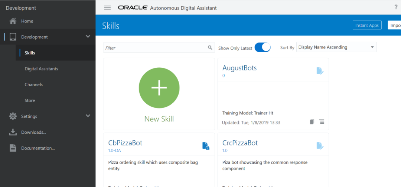Viewport: 401px width, 187px height.
Task: Click the filter search magnifier icon
Action: [210, 47]
